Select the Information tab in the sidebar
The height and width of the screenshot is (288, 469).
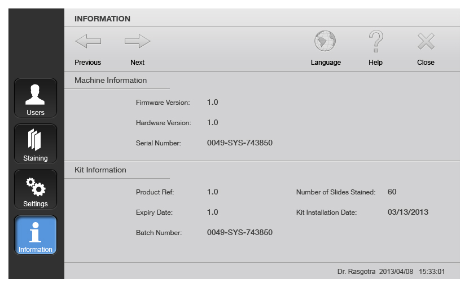pyautogui.click(x=36, y=235)
